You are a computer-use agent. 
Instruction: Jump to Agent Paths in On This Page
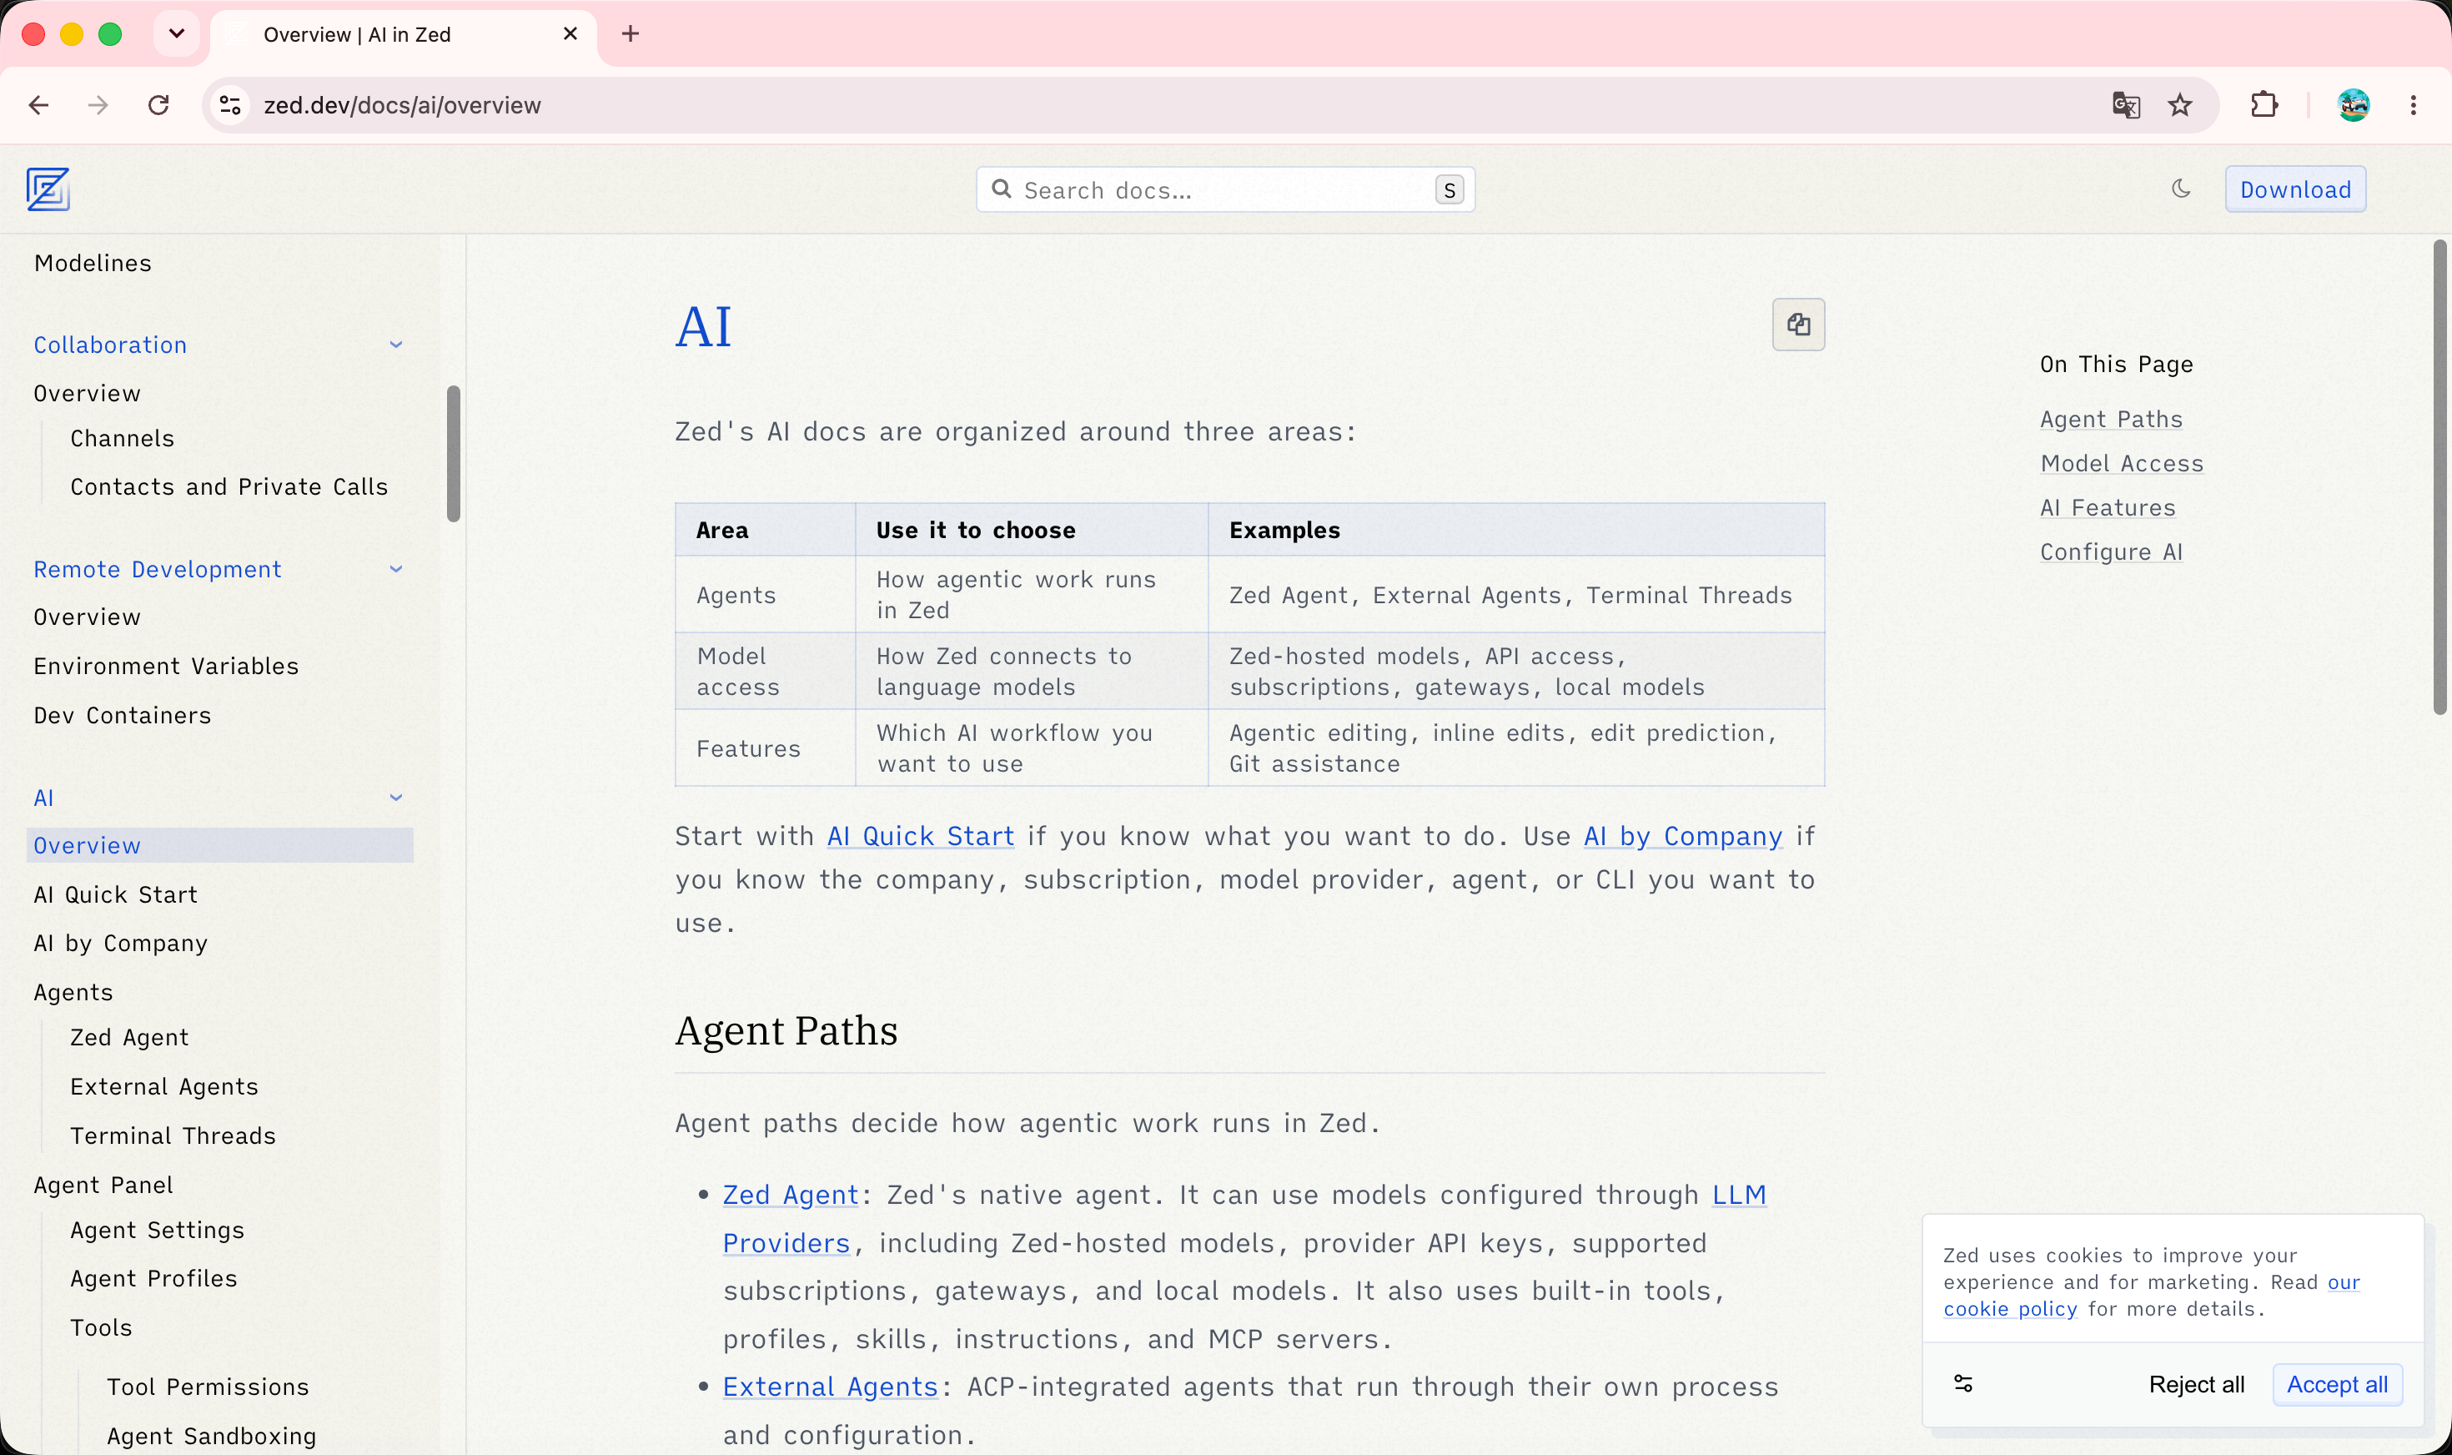2111,419
